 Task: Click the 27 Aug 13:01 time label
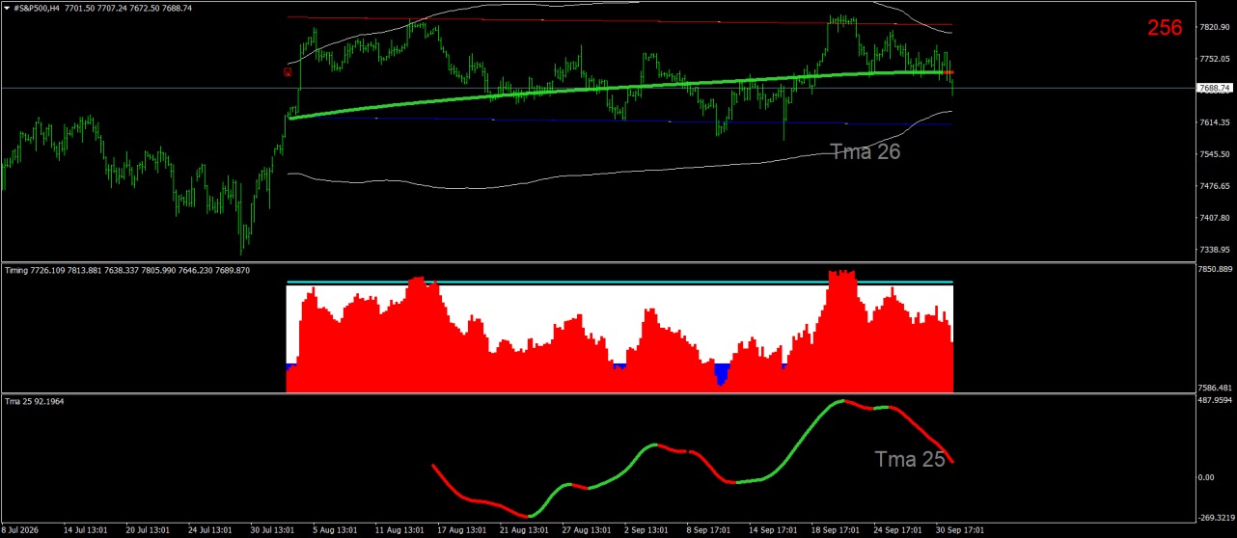[x=588, y=530]
